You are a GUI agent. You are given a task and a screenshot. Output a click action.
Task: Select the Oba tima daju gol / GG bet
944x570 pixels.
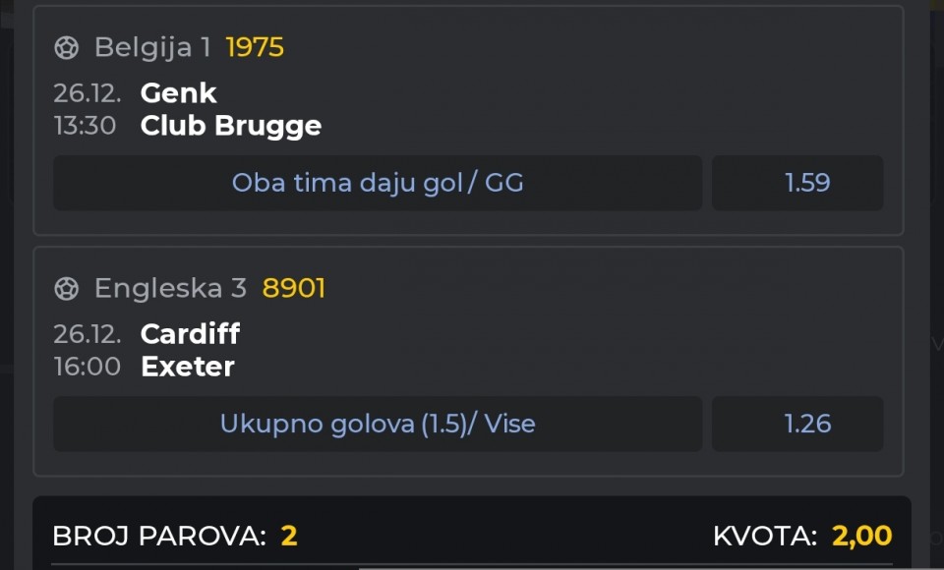[378, 183]
